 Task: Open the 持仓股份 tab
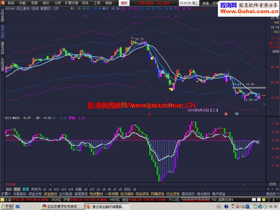203,194
